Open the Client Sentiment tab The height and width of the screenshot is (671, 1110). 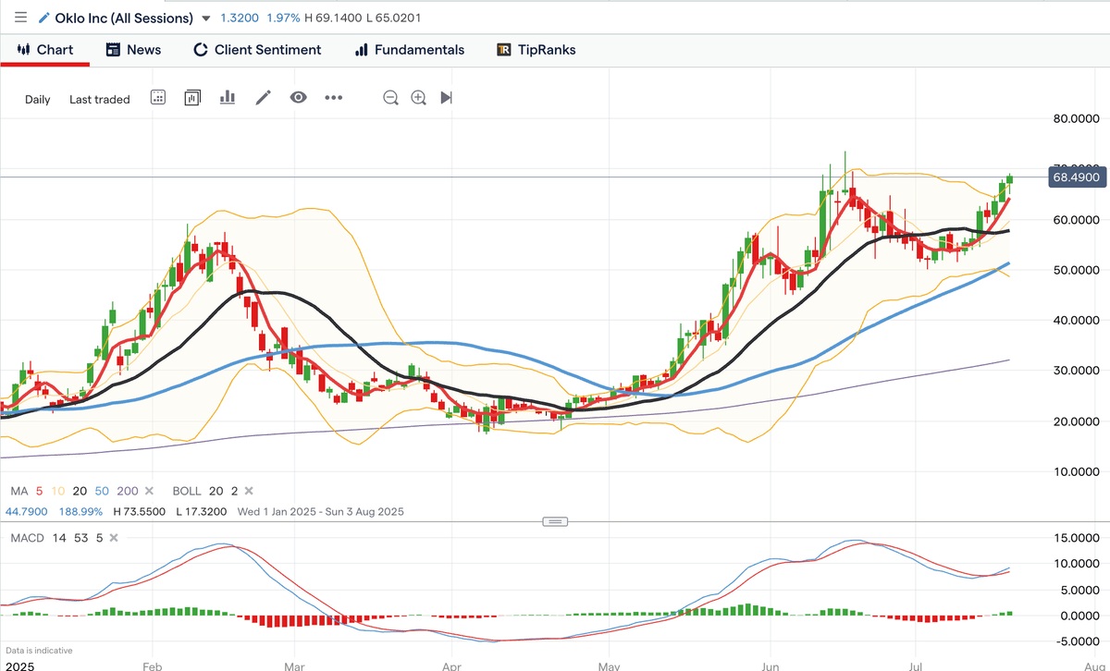(x=257, y=50)
